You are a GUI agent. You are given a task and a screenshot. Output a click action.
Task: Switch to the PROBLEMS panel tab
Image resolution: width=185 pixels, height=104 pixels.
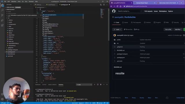coord(38,85)
